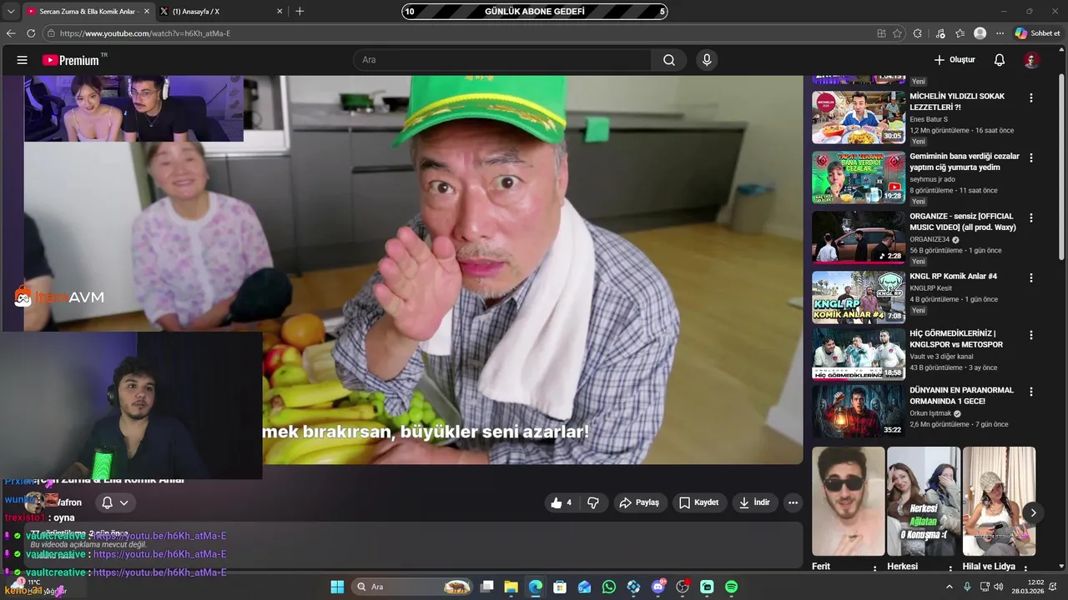Go back with browser back arrow
Image resolution: width=1068 pixels, height=600 pixels.
point(11,33)
